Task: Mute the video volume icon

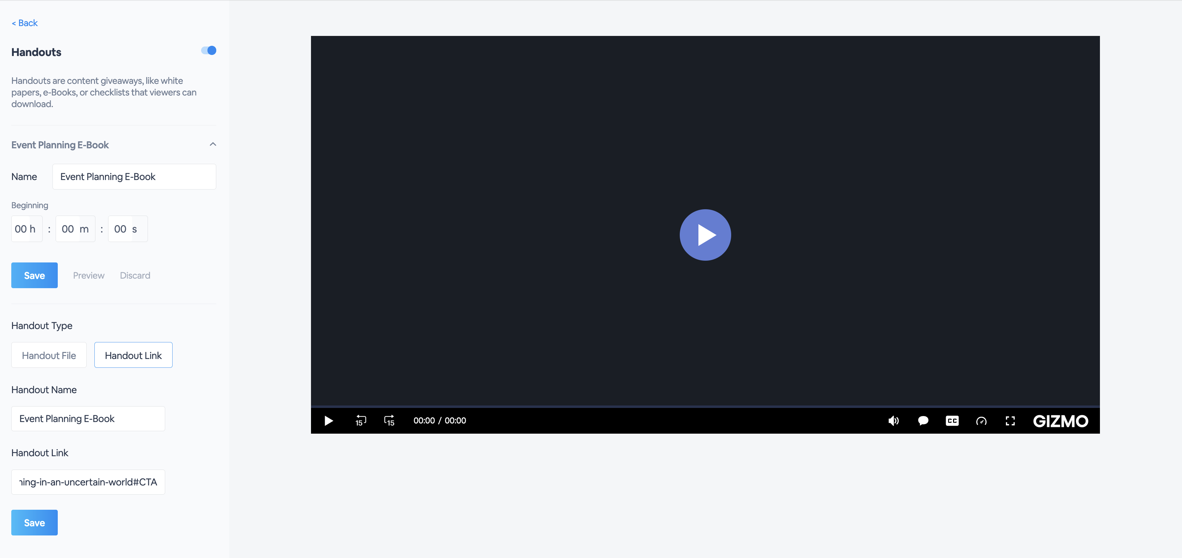Action: pyautogui.click(x=894, y=421)
